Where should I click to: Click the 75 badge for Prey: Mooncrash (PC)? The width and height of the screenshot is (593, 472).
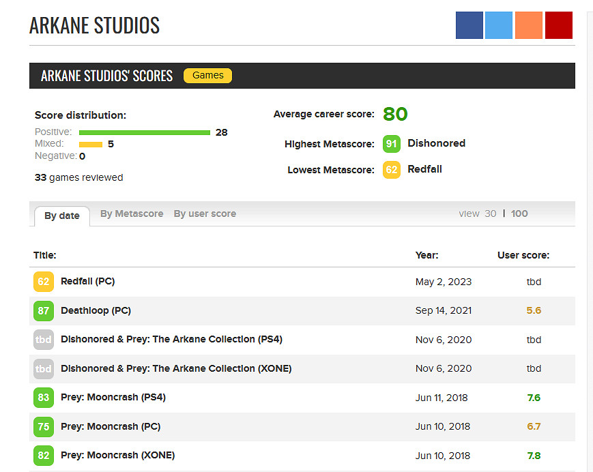pos(44,426)
